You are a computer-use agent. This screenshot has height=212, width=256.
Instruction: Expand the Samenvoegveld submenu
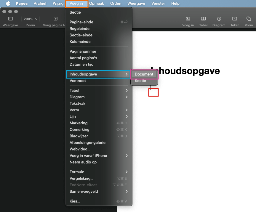click(99, 192)
